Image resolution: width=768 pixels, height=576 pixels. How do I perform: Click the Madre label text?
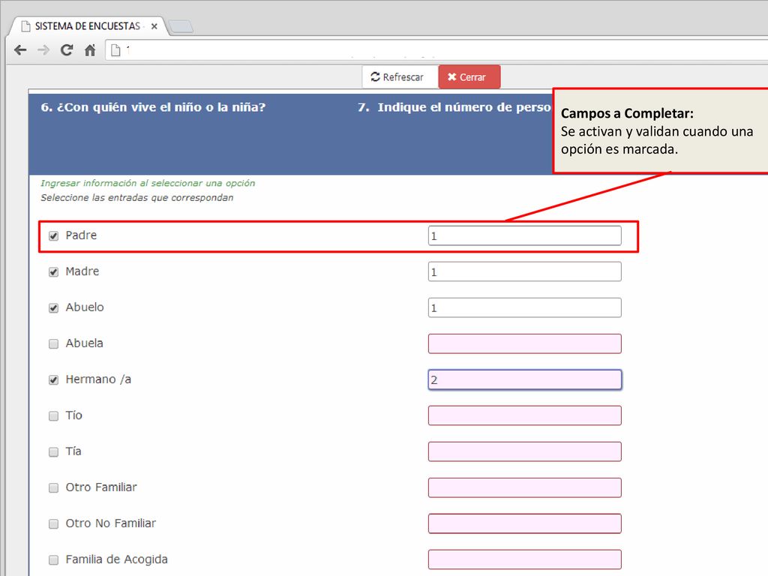coord(82,271)
